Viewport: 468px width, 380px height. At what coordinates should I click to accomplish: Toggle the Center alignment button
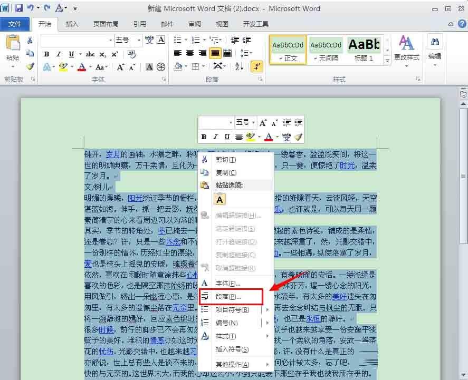(x=190, y=53)
